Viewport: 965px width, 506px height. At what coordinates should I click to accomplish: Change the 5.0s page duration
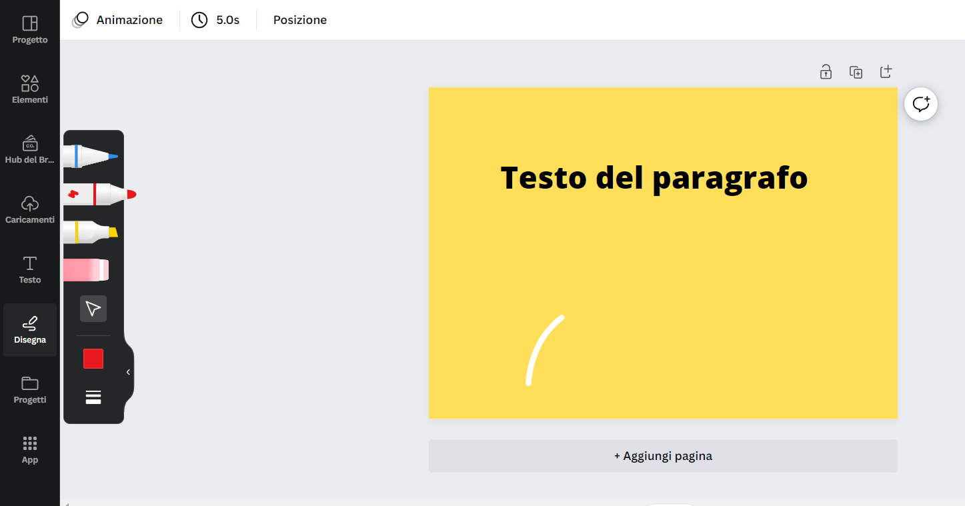tap(215, 20)
